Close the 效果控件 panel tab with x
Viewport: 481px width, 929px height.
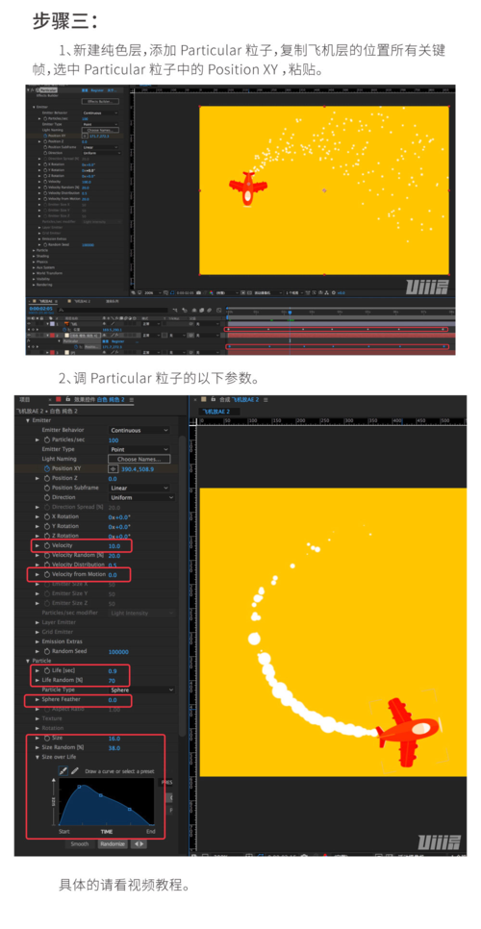50,400
